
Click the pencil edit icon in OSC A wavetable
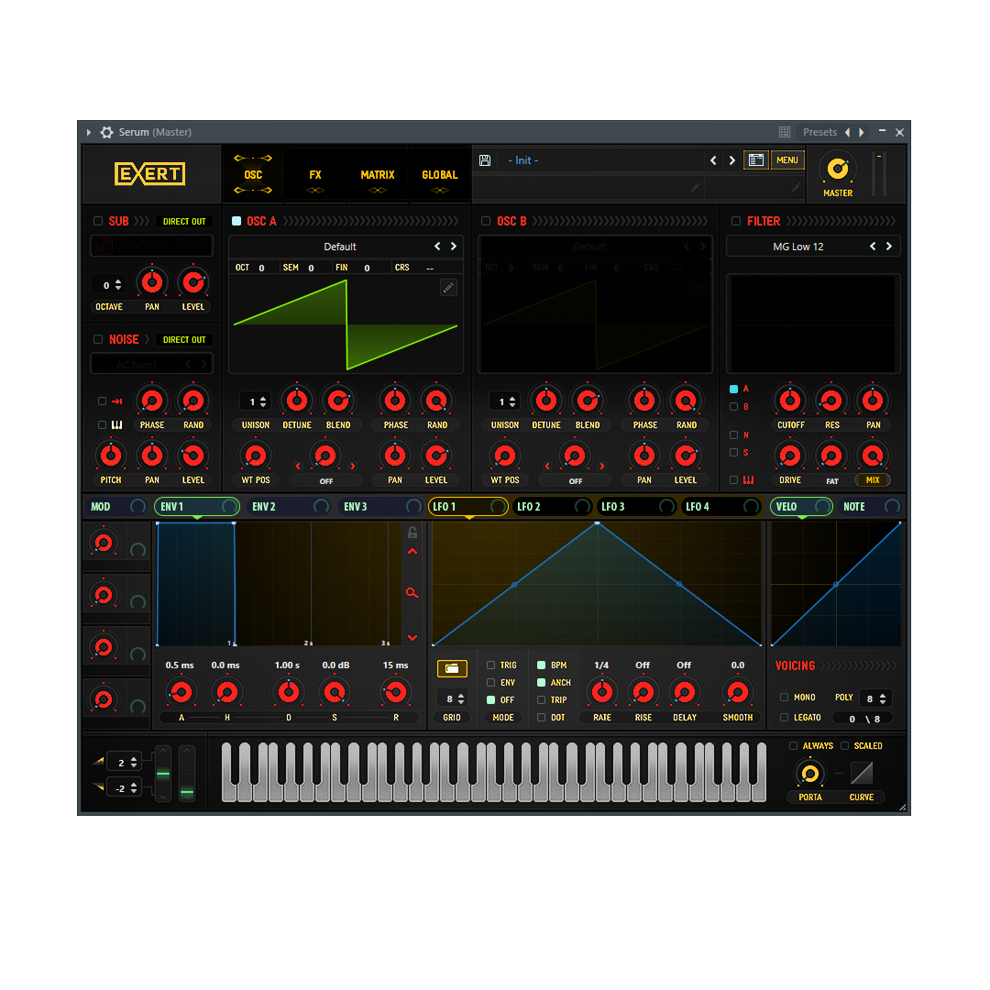click(x=448, y=288)
